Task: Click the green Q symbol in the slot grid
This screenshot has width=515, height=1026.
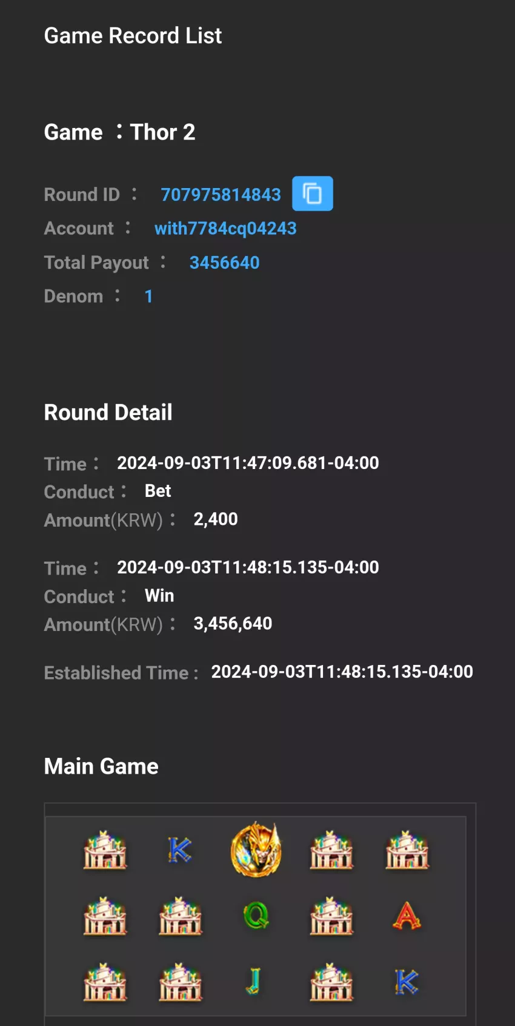Action: 256,916
